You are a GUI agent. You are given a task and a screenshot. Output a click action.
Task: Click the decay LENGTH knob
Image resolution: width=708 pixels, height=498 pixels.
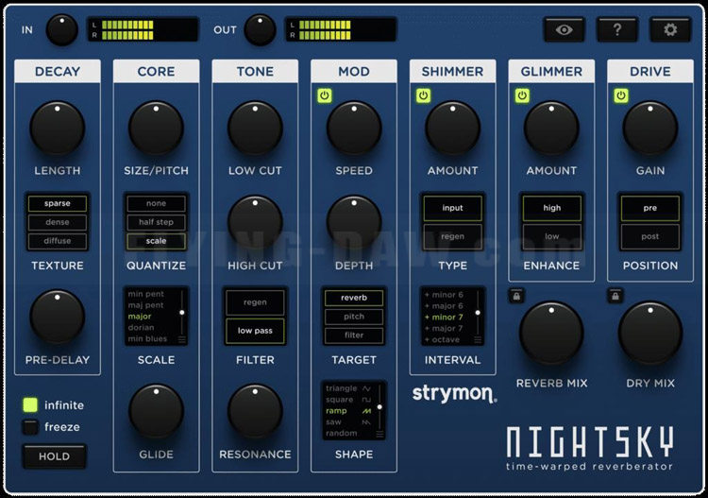[x=58, y=129]
